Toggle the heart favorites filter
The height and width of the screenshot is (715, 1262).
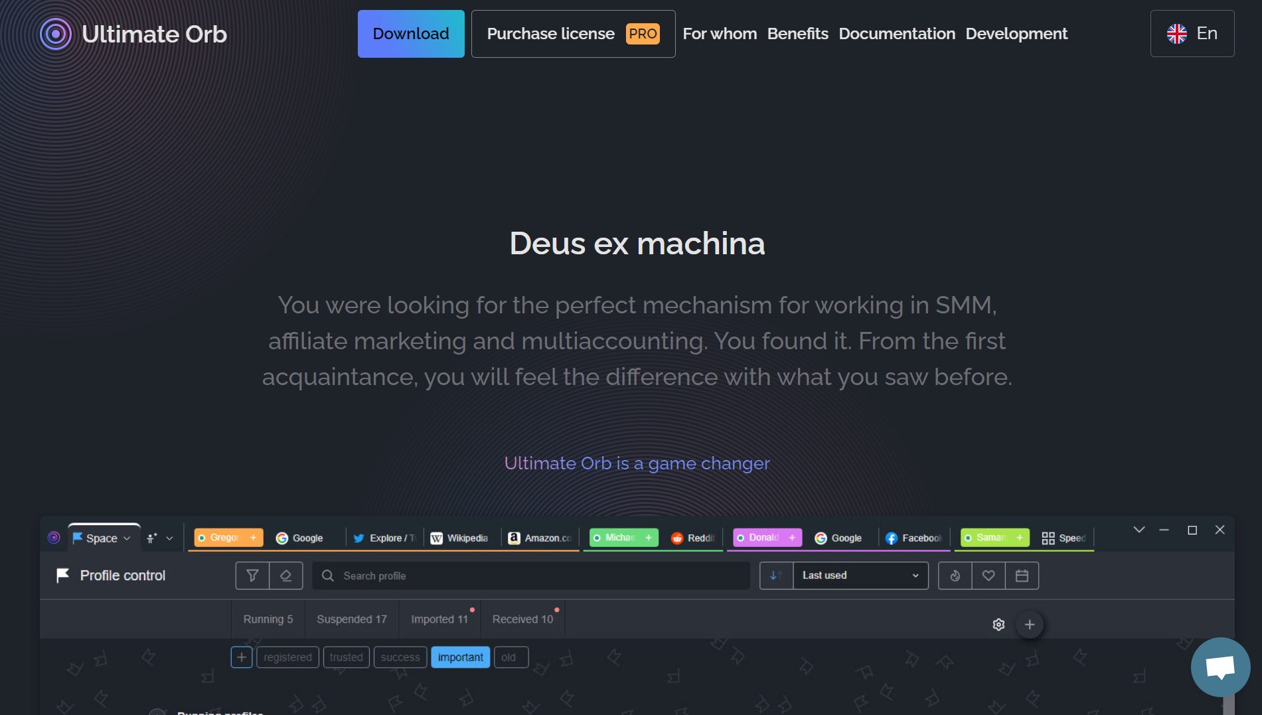click(x=988, y=576)
